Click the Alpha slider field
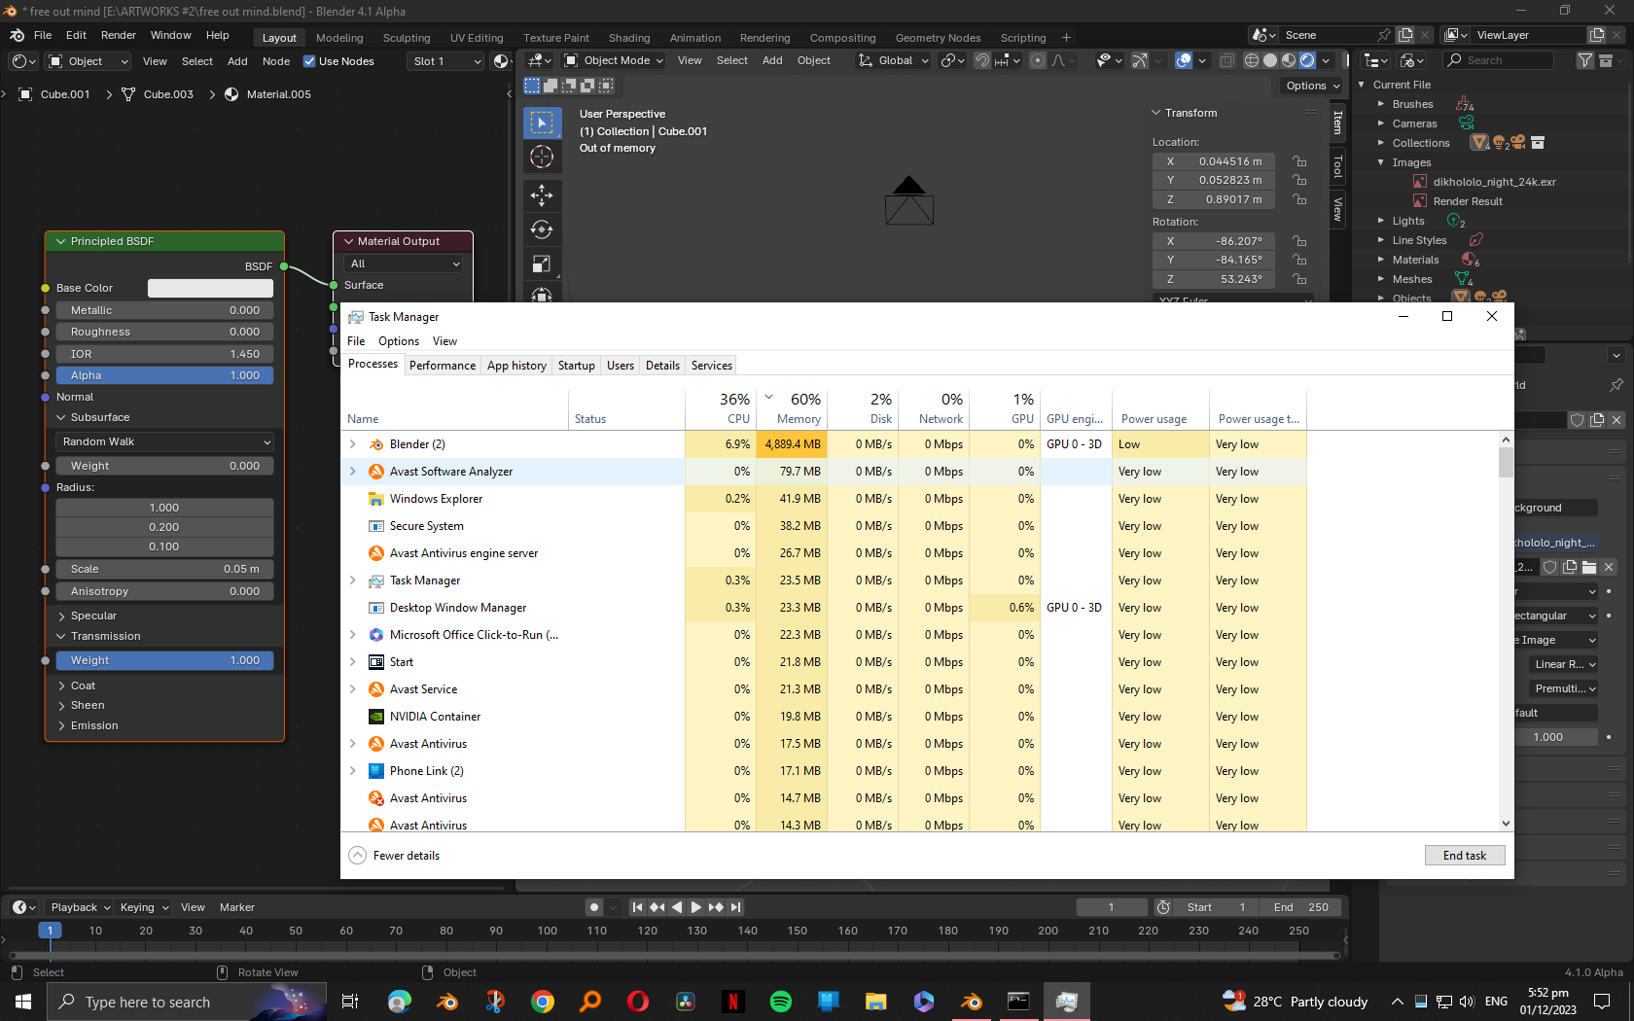 164,375
